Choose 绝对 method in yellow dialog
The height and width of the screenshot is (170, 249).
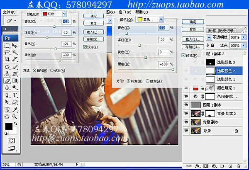tap(147, 81)
